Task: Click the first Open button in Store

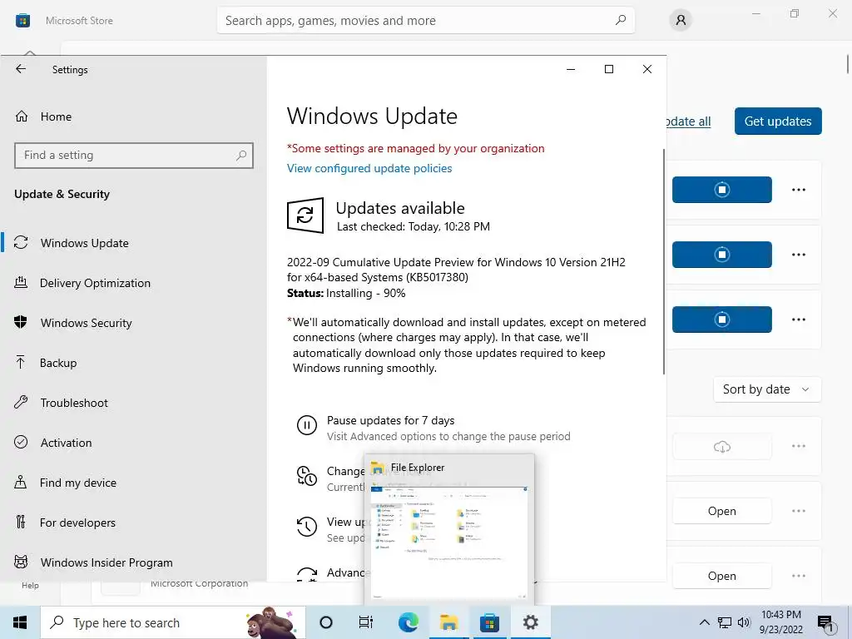Action: tap(721, 512)
